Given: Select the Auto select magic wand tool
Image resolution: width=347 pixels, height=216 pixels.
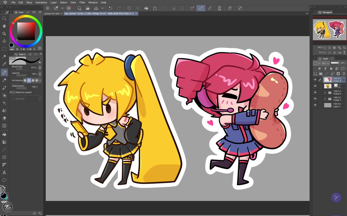Looking at the screenshot, I should coord(4,57).
